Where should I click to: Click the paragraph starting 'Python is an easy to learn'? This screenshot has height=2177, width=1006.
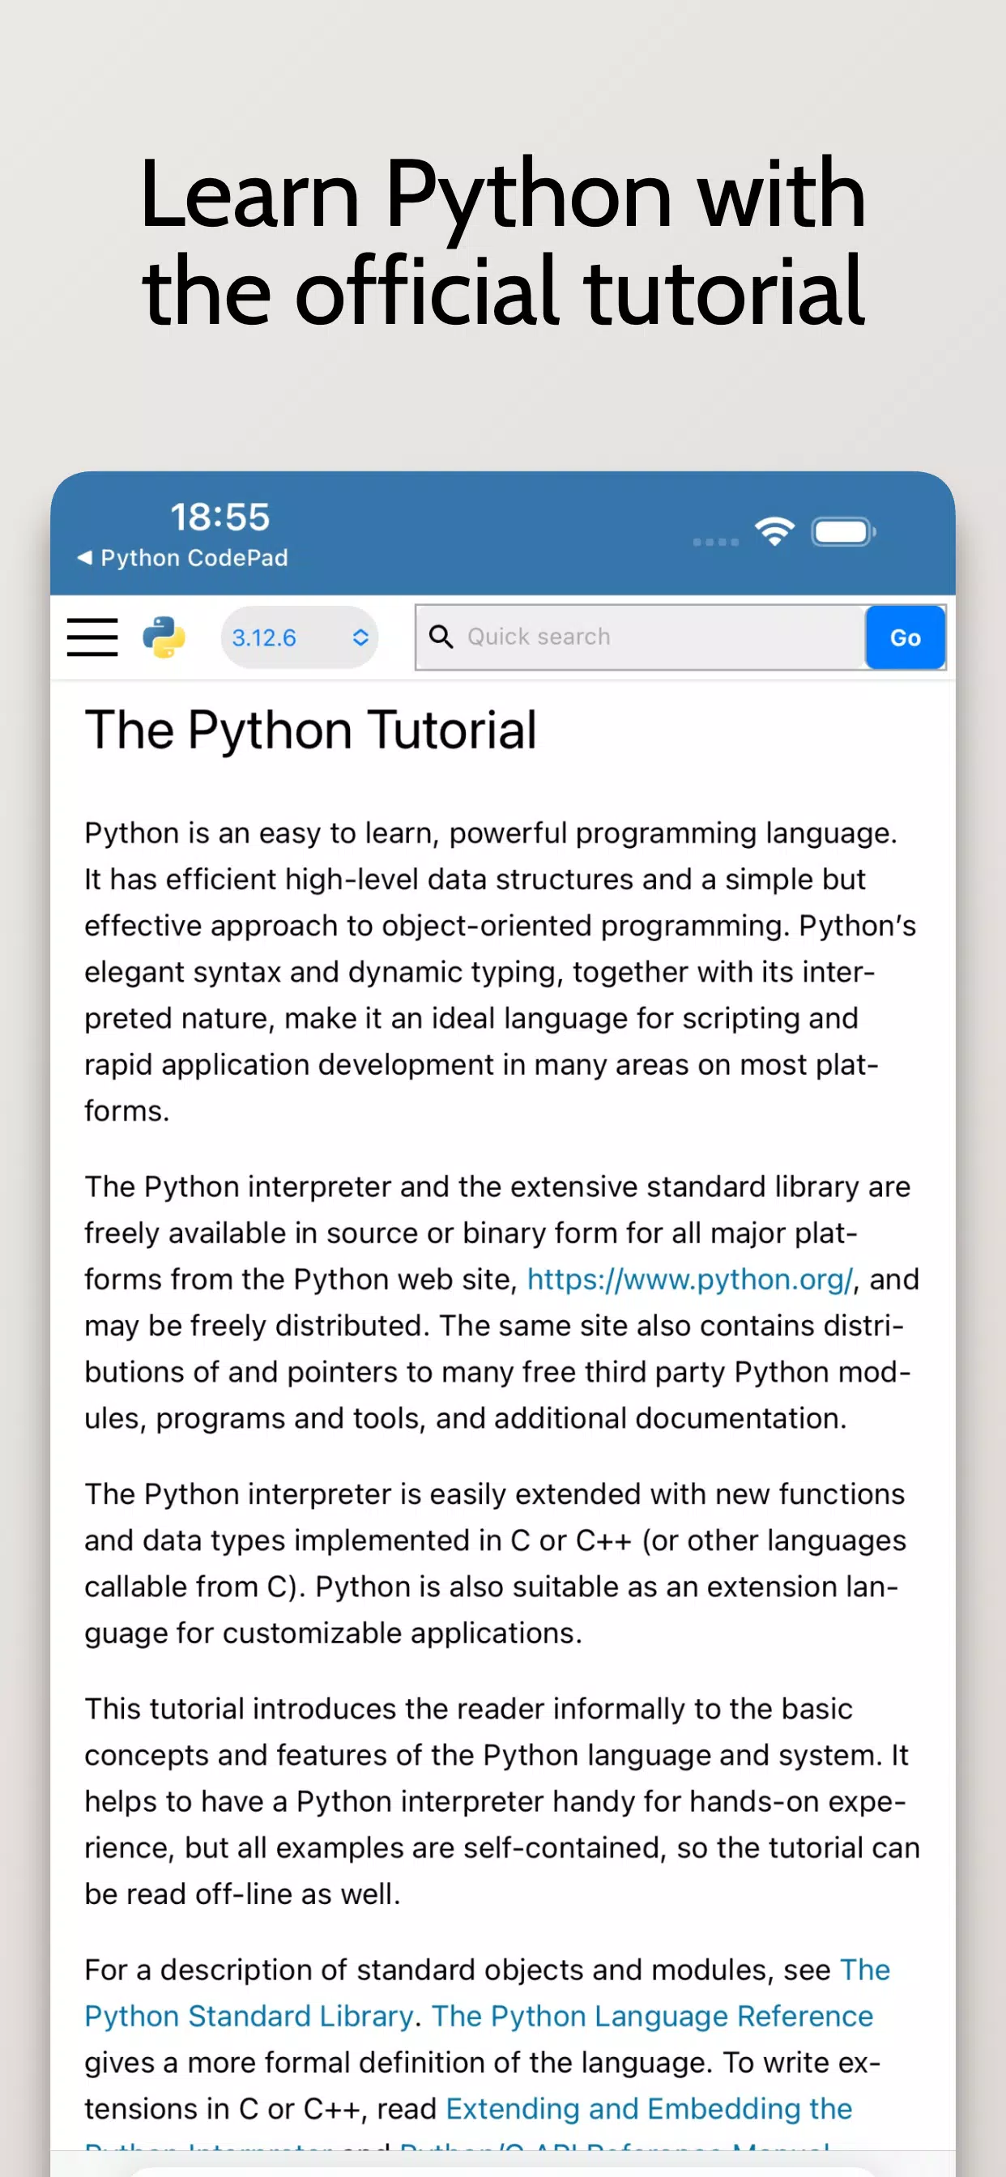click(x=502, y=972)
